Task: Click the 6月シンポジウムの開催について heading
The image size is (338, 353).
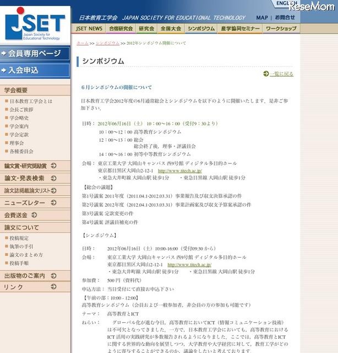Action: click(x=117, y=87)
